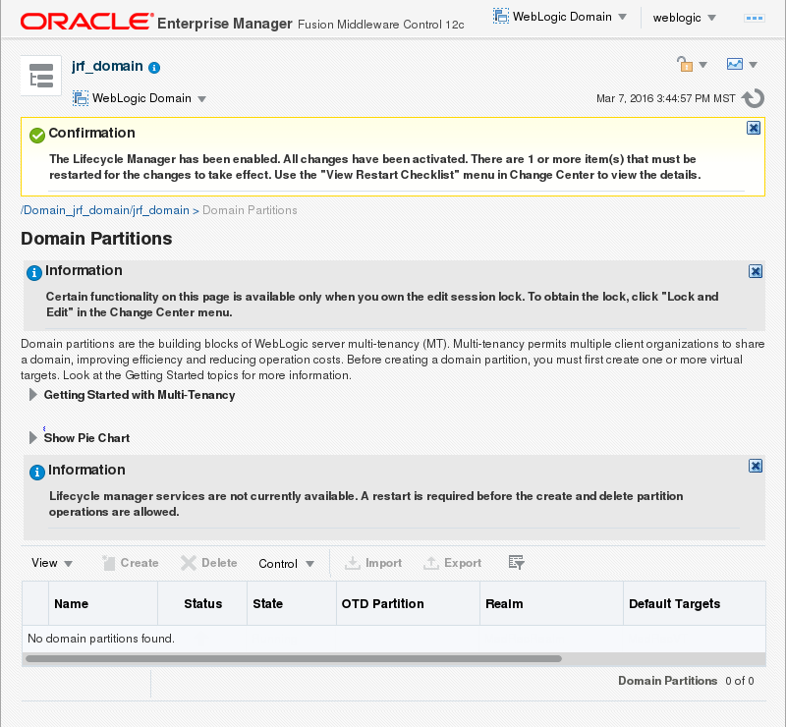Close the Lifecycle manager Information message
Screen dimensions: 786x727
756,466
